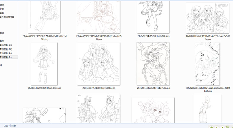Screen dimensions: 233x129
Task: Open recently visited locations (最近访问的位置)
Action: (x=7, y=17)
